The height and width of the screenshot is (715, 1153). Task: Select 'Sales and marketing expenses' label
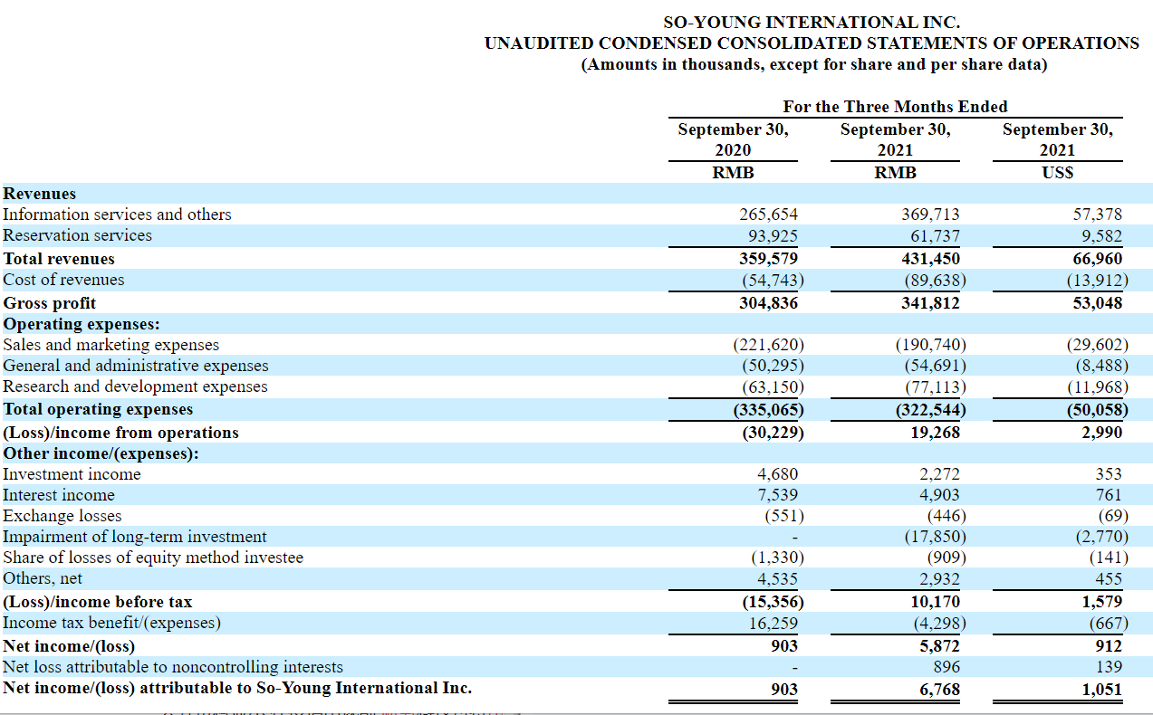click(x=111, y=345)
